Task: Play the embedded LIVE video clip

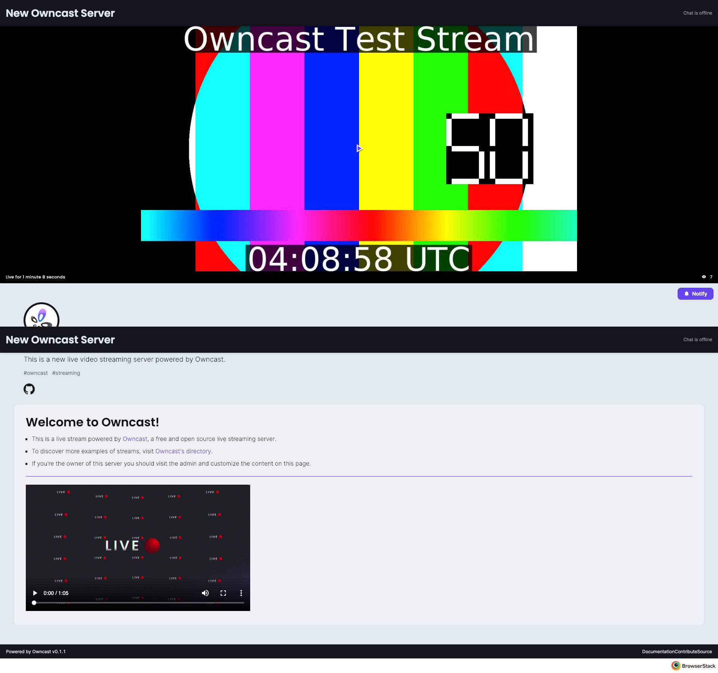Action: (35, 593)
